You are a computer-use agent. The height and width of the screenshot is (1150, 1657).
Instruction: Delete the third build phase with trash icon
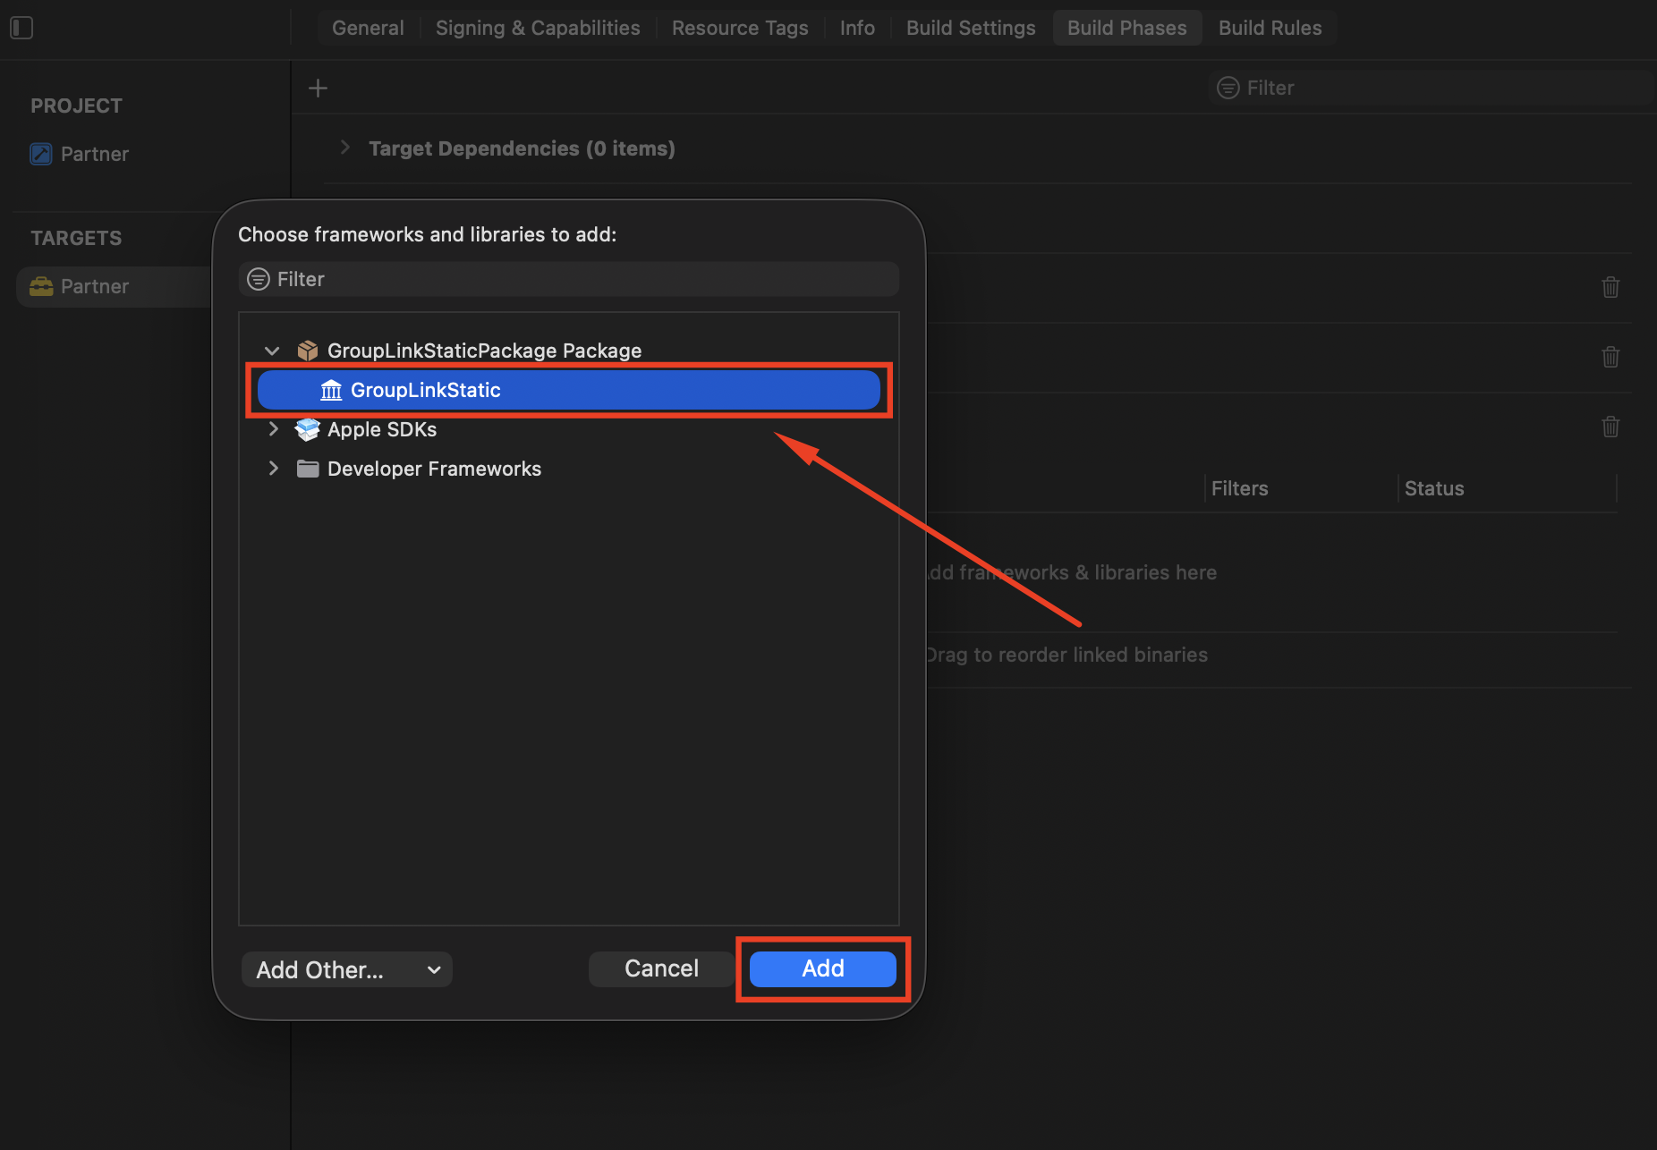click(1610, 427)
